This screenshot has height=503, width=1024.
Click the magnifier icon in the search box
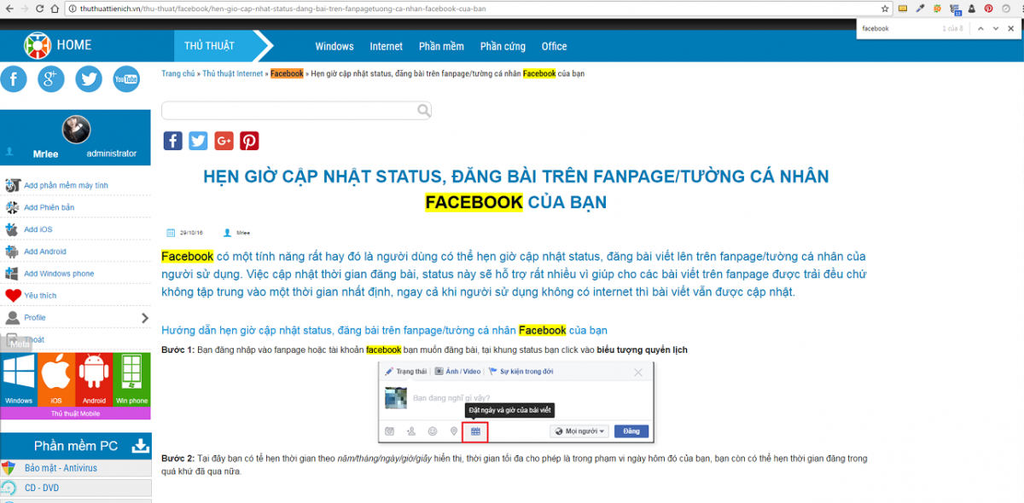coord(423,111)
